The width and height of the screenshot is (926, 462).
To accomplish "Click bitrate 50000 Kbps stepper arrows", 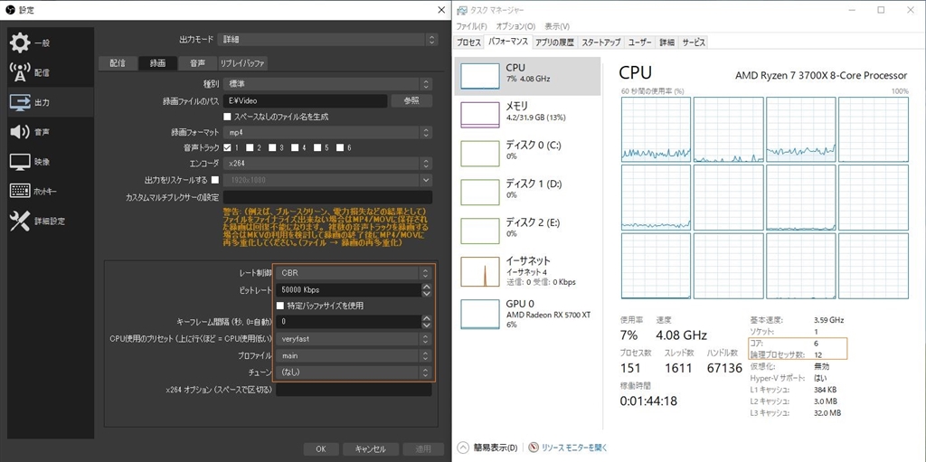I will pyautogui.click(x=427, y=290).
